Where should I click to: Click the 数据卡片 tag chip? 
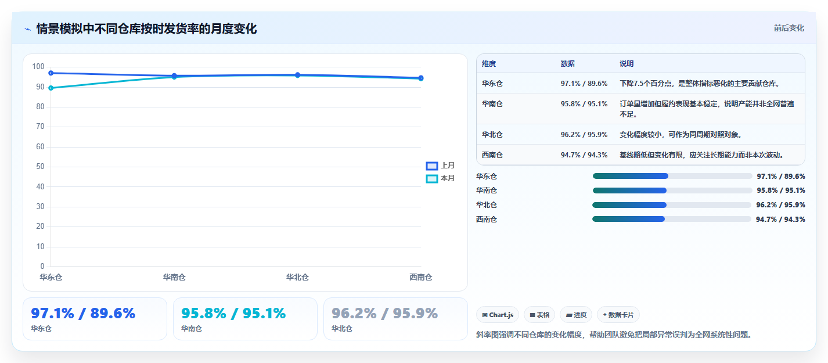[x=618, y=315]
